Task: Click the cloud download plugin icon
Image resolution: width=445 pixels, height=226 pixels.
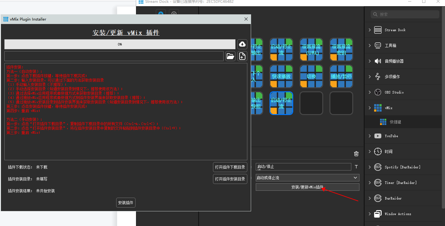Action: (242, 44)
